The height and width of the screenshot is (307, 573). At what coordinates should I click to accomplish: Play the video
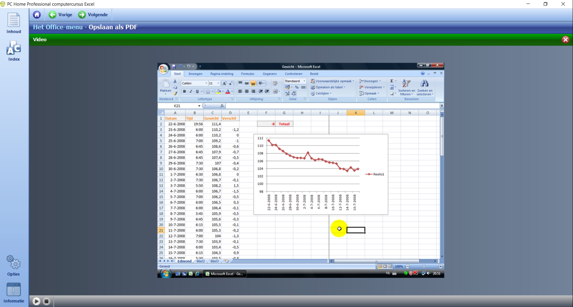(36, 301)
